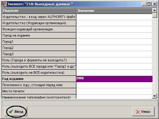Click the scrollbar up arrow
The image size is (159, 119).
click(154, 10)
